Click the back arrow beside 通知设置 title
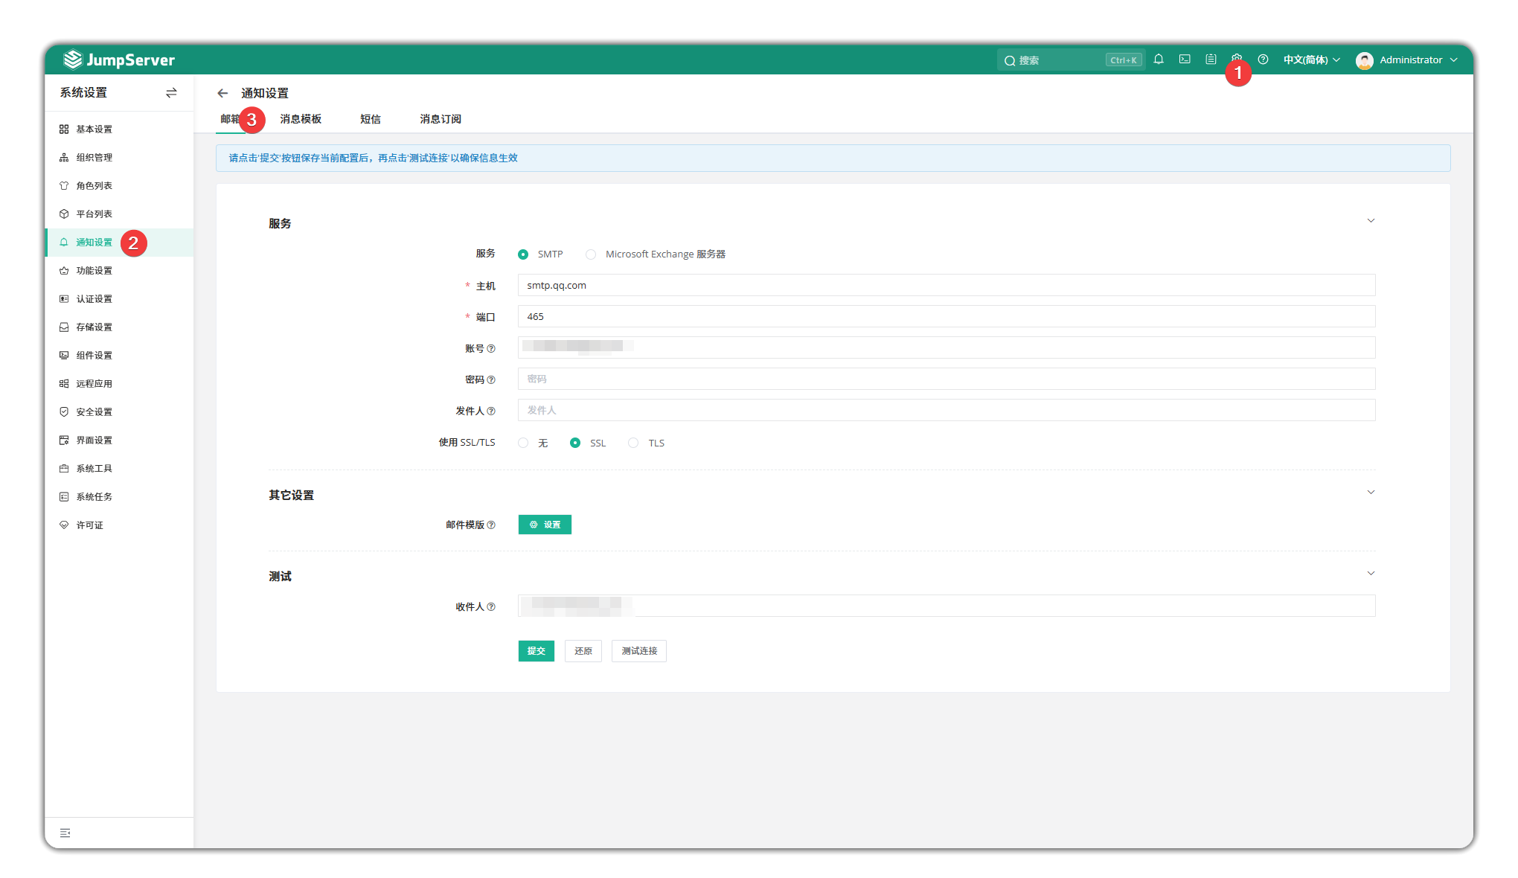Image resolution: width=1518 pixels, height=878 pixels. pos(222,93)
